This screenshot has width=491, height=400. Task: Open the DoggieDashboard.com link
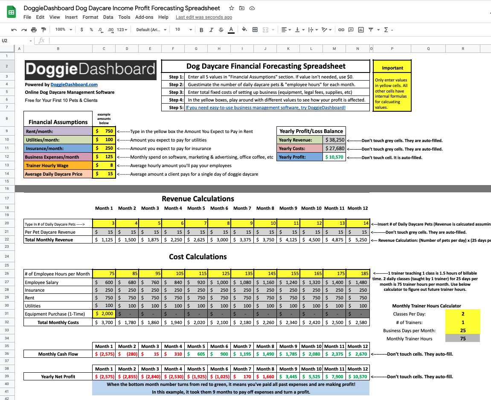click(x=74, y=84)
